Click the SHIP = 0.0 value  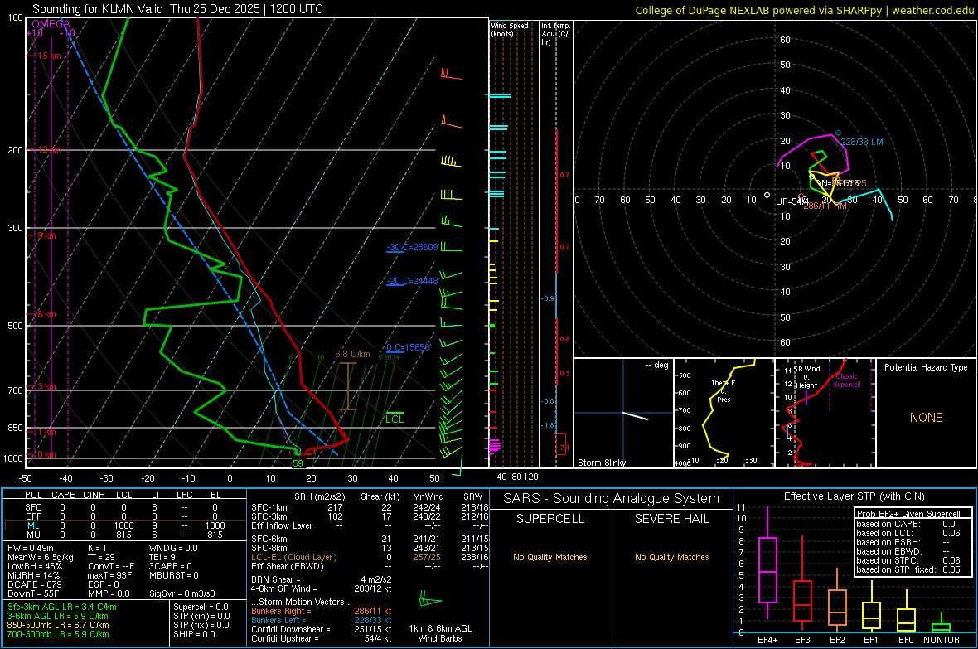pyautogui.click(x=194, y=634)
